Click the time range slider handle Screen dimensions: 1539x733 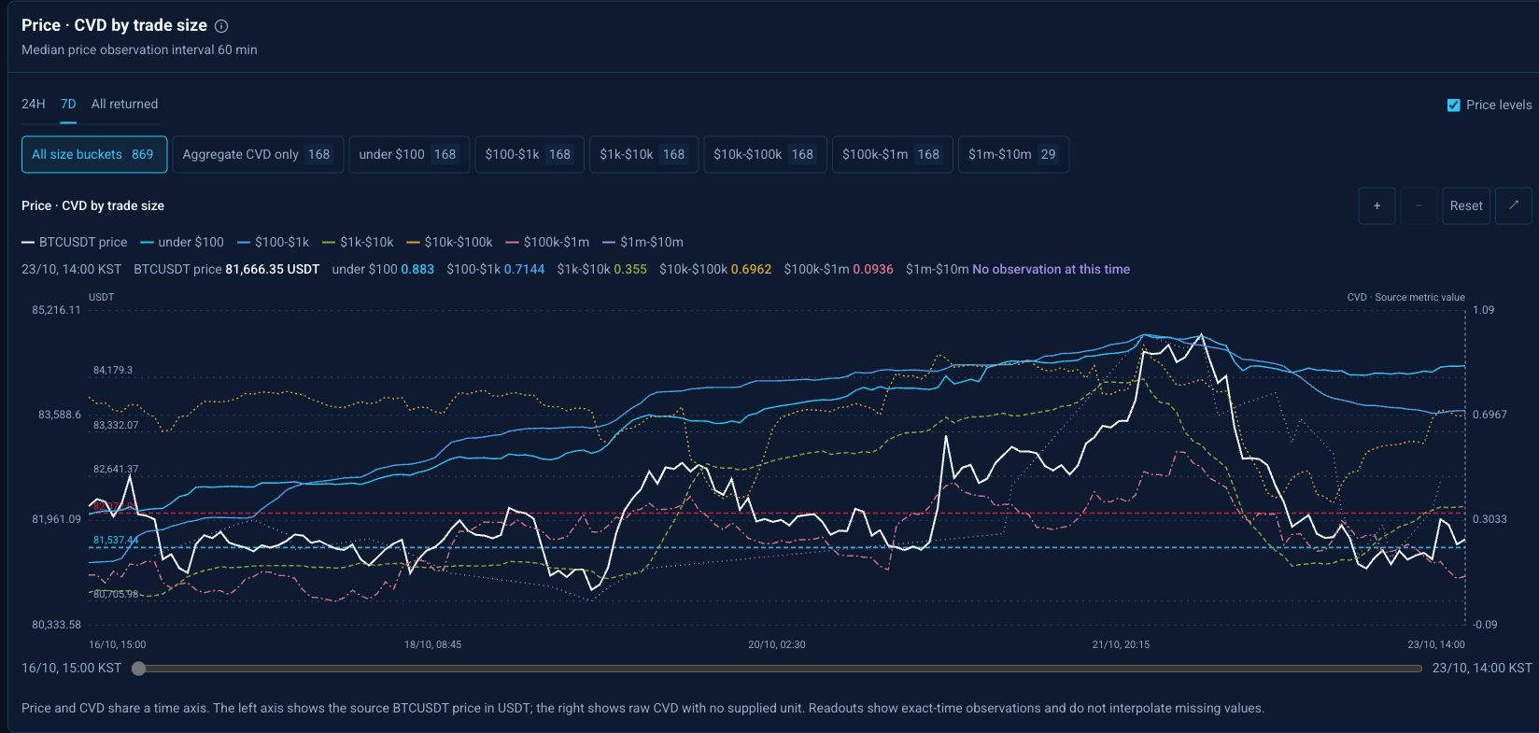coord(139,668)
